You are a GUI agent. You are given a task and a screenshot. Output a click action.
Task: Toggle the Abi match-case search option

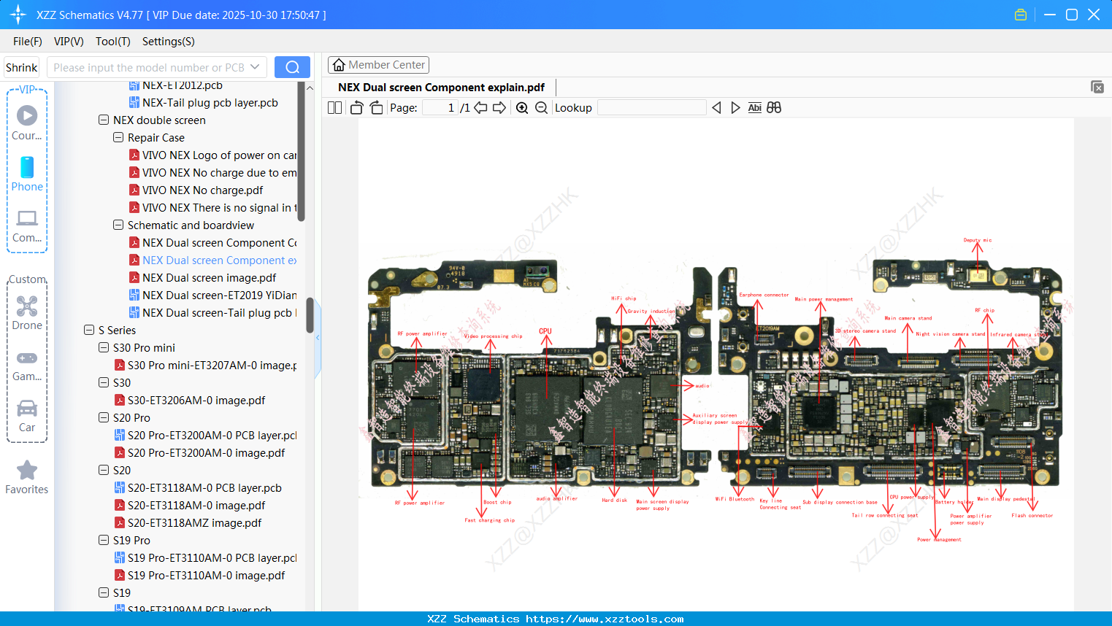click(754, 108)
